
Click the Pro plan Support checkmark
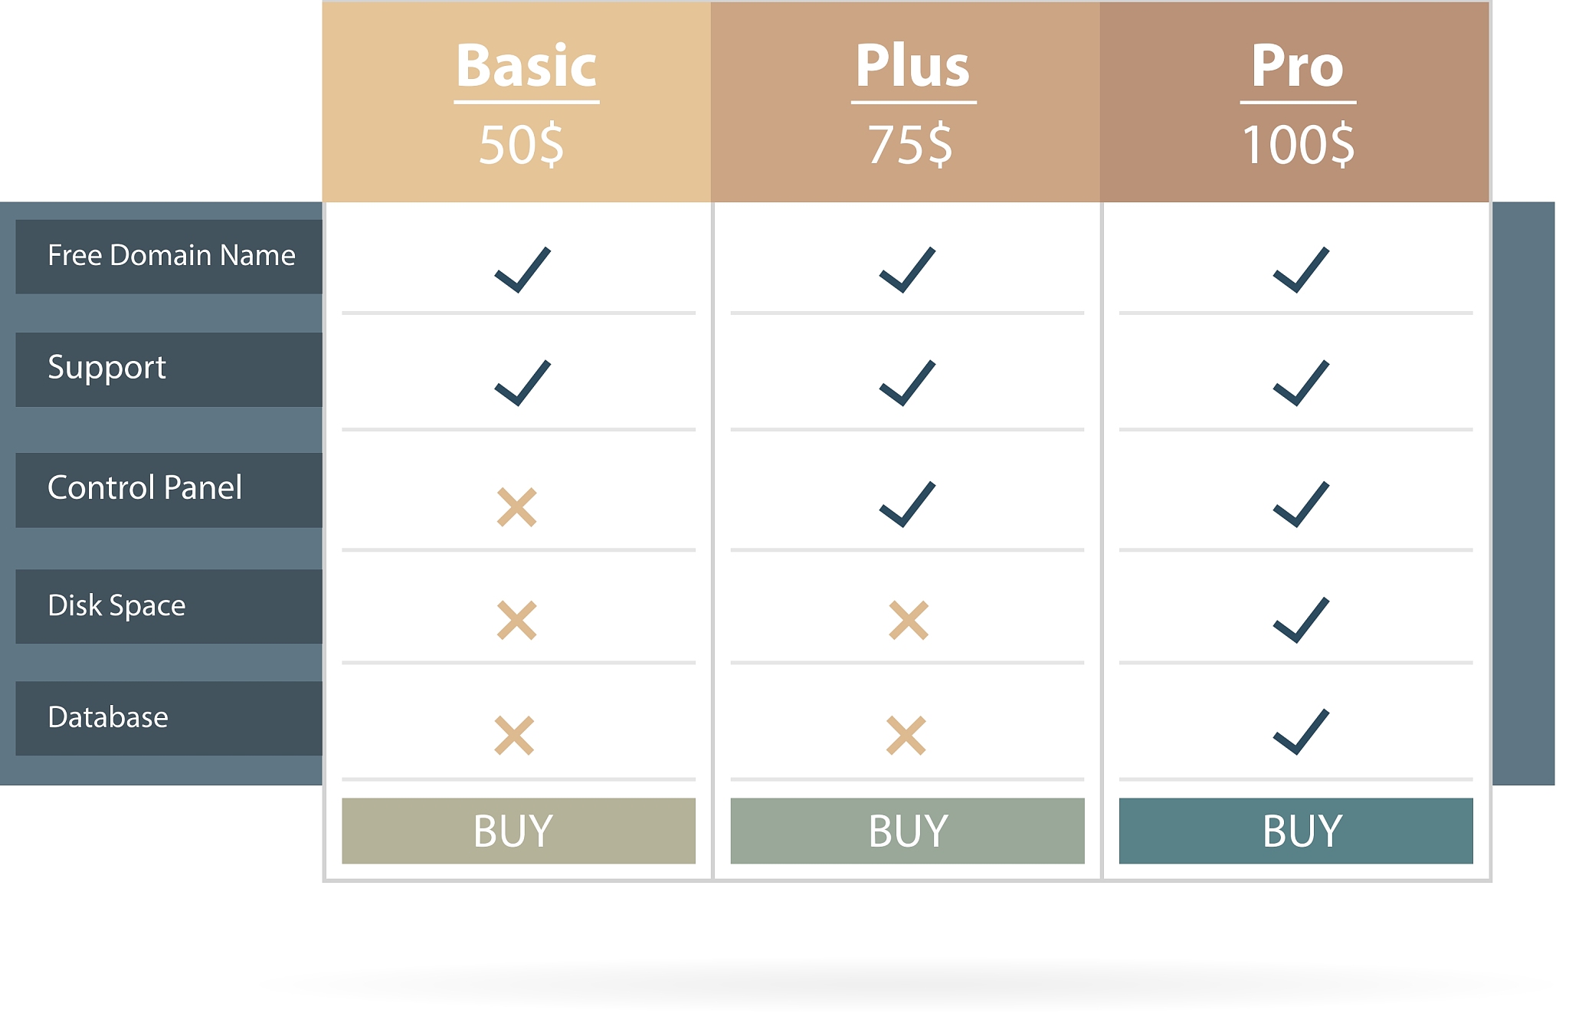(x=1301, y=382)
